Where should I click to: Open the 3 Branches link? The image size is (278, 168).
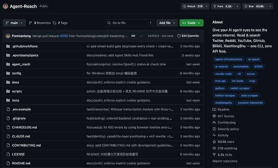[x=40, y=23]
